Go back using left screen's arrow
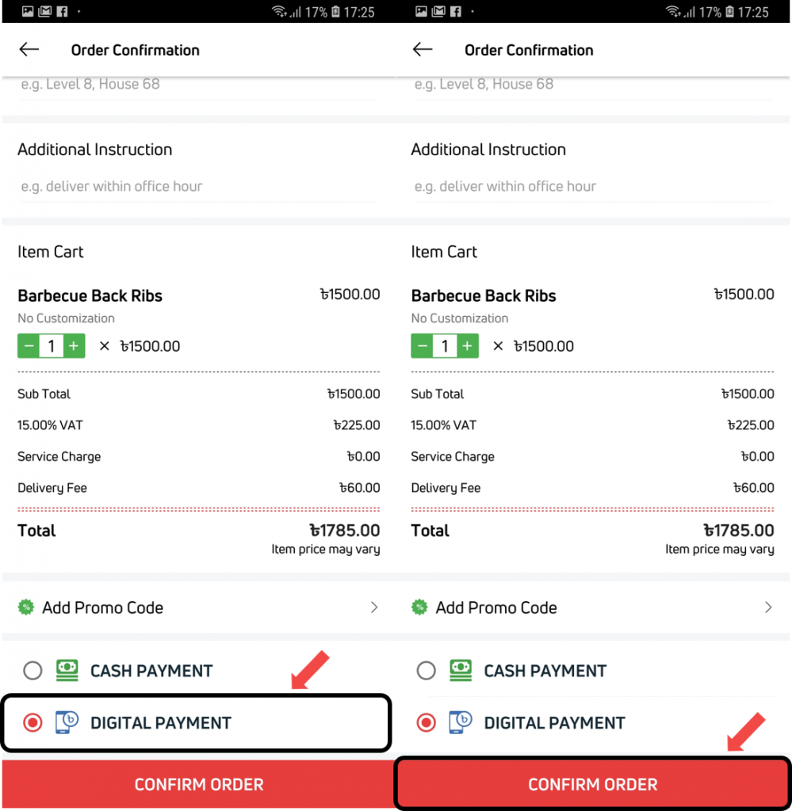Image resolution: width=792 pixels, height=811 pixels. click(x=29, y=50)
